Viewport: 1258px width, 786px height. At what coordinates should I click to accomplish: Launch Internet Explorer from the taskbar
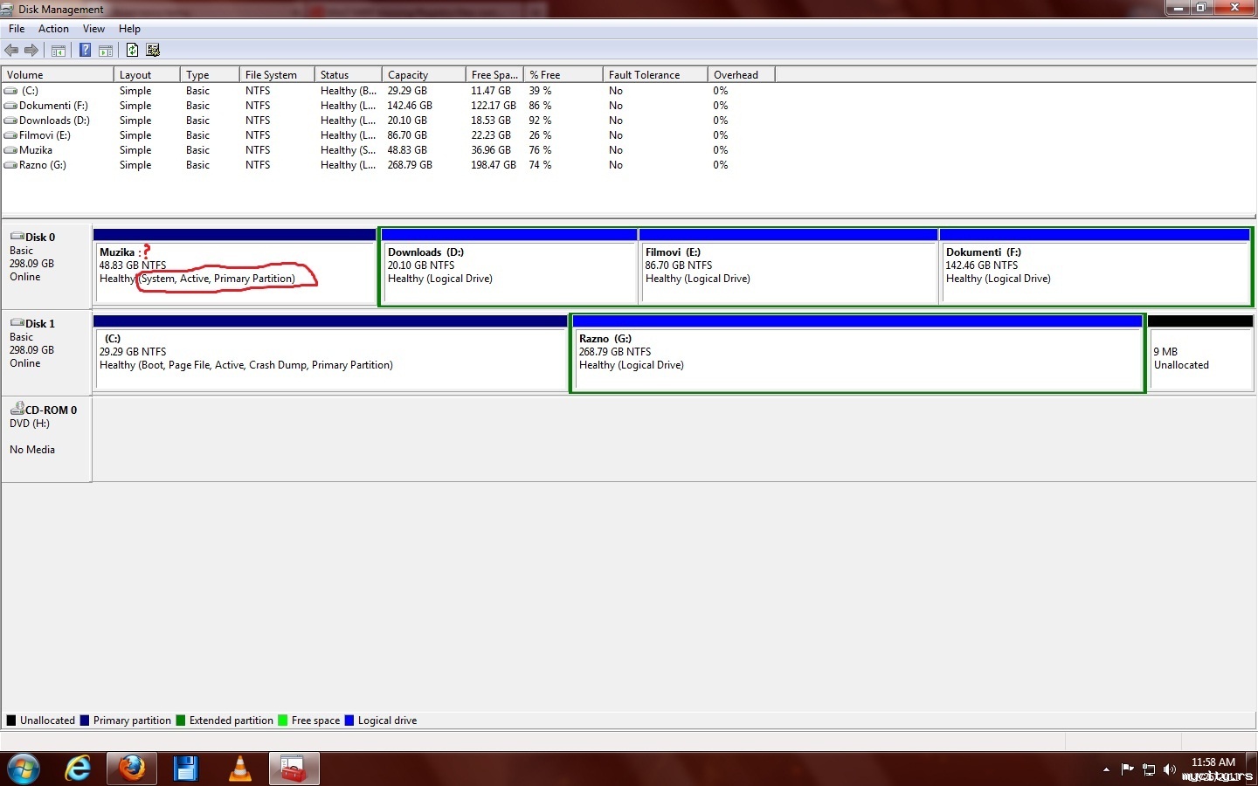pyautogui.click(x=78, y=769)
